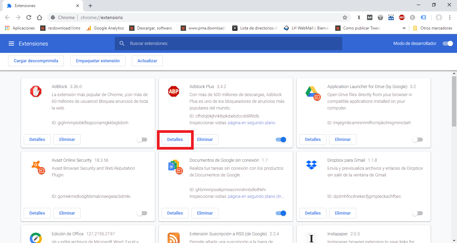The height and width of the screenshot is (243, 457).
Task: Open Adblock Plus página en segundo plano link
Action: 251,123
